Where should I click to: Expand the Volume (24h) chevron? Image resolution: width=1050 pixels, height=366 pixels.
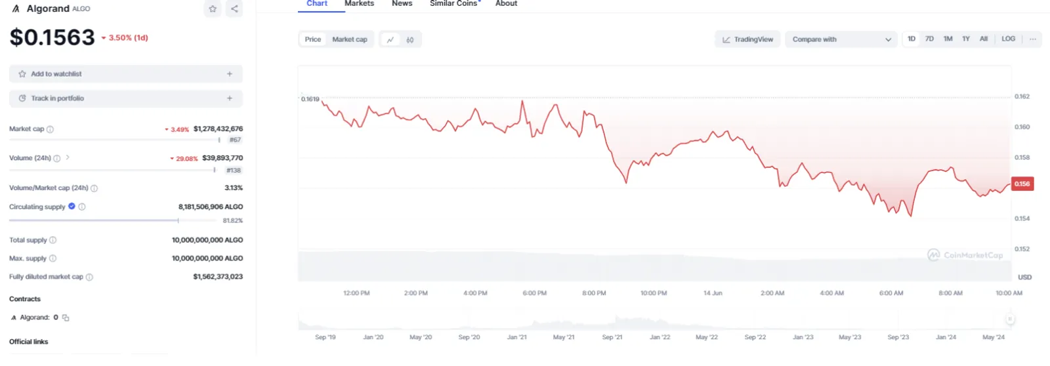click(68, 157)
